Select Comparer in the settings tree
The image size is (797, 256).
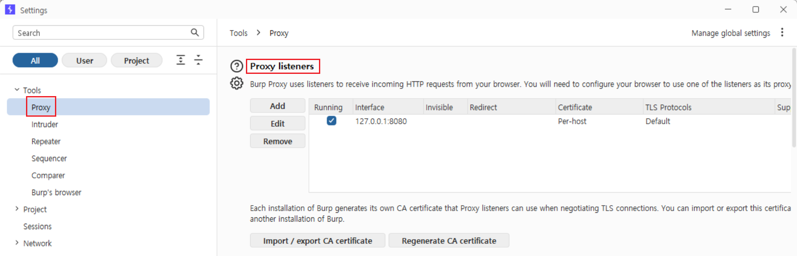pos(48,175)
